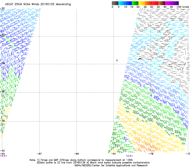Click the '-75' longitude axis label

[x=188, y=154]
